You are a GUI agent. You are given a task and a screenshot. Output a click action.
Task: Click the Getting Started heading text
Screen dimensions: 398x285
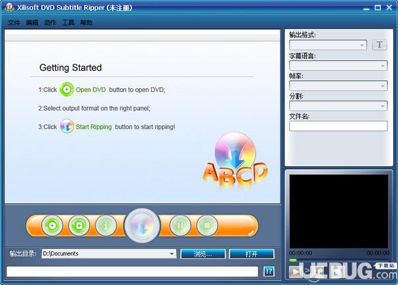pyautogui.click(x=70, y=68)
